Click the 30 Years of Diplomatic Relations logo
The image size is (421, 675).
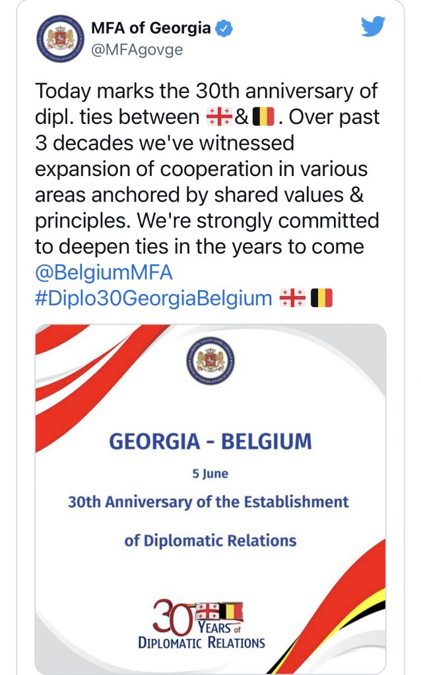pos(201,624)
